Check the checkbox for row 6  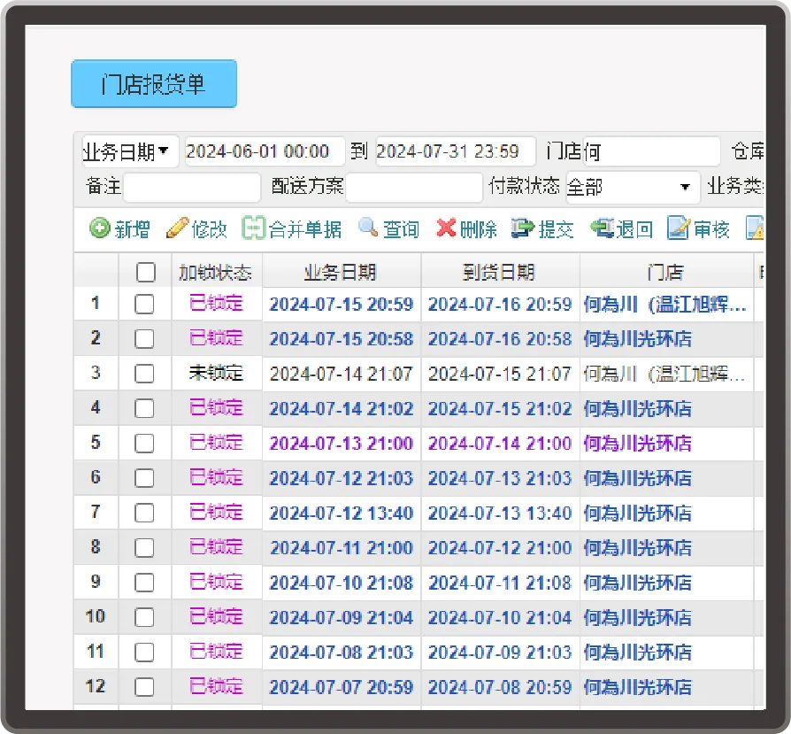coord(144,478)
